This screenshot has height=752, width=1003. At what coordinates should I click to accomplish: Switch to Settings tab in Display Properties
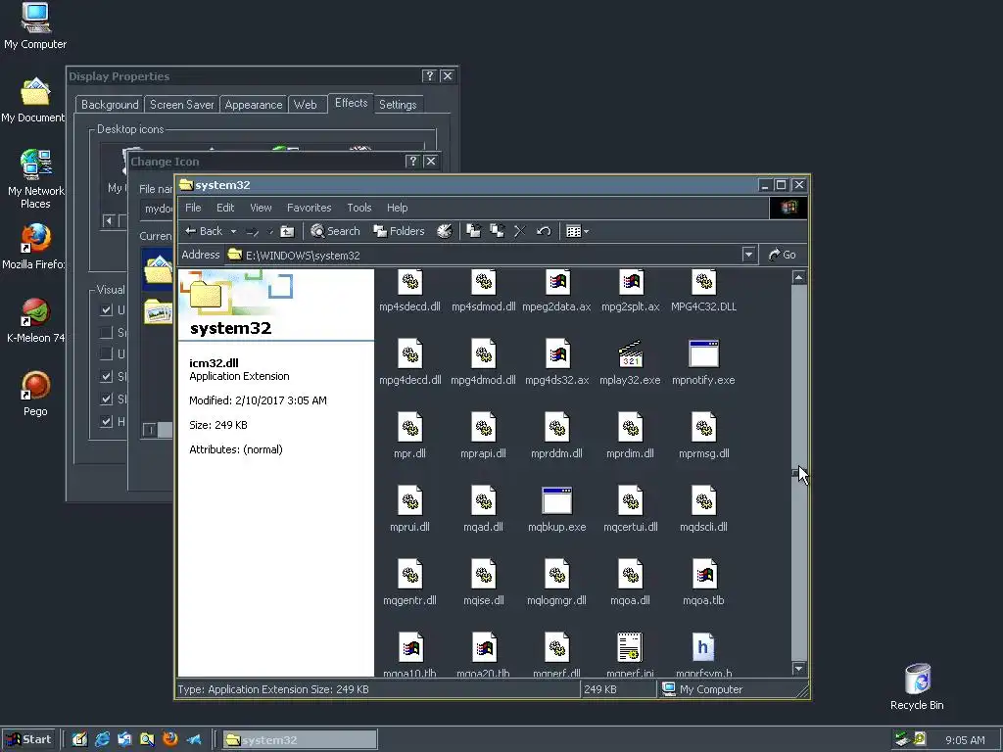(398, 104)
